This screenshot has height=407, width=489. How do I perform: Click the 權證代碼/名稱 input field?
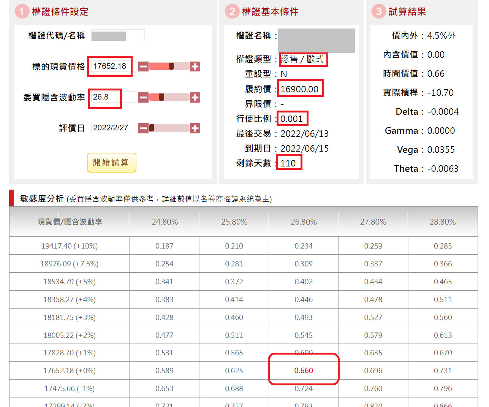118,36
